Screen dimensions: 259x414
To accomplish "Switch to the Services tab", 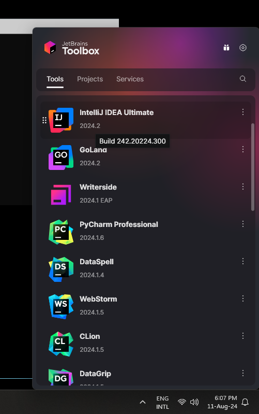I will 130,79.
